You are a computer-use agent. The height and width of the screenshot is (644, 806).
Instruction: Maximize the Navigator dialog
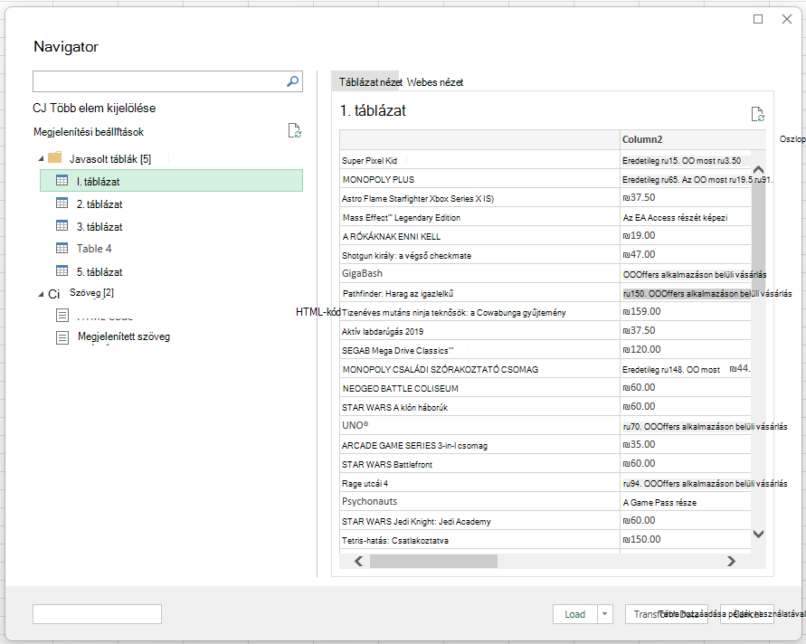758,19
